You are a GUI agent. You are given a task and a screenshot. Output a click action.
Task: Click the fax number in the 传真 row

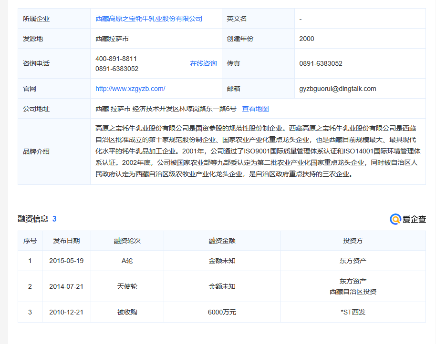click(321, 63)
